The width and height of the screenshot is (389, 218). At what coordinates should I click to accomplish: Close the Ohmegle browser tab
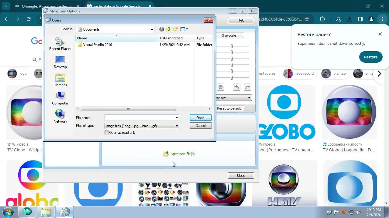click(x=78, y=6)
